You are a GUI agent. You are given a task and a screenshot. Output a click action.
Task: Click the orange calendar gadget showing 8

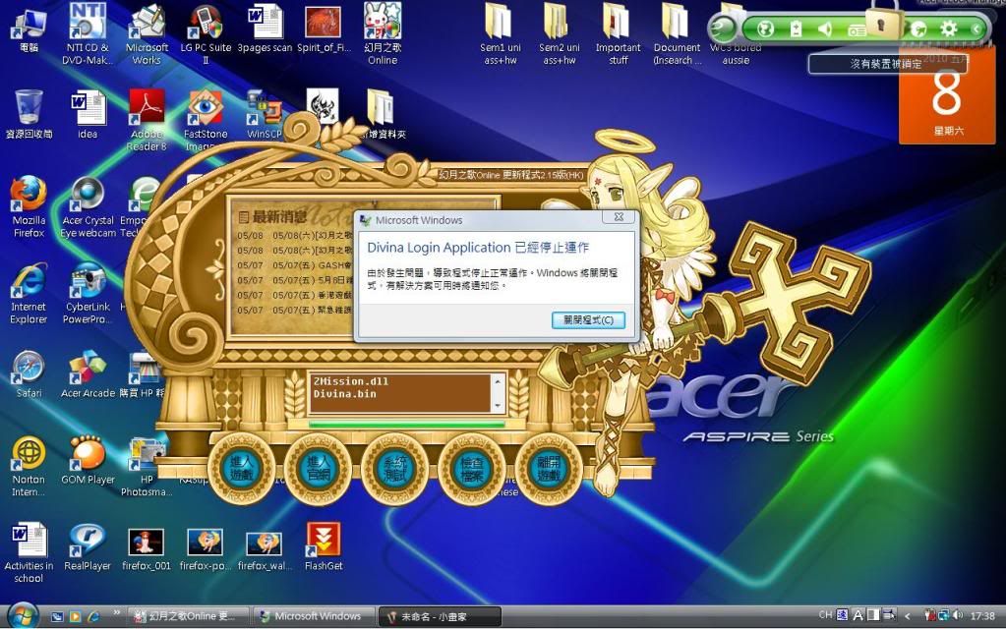click(947, 96)
